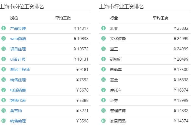The width and height of the screenshot is (192, 128).
Task: Select the ui设计师 position link
Action: (x=18, y=59)
